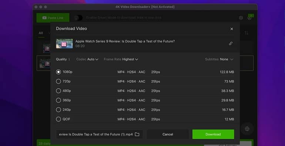Screen dimensions: 285x146
Task: Click the green Download button
Action: coord(213,134)
